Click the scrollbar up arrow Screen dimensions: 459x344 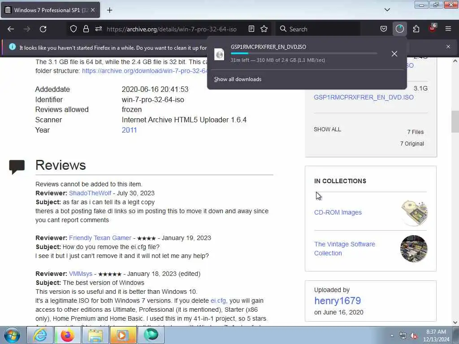[x=455, y=61]
